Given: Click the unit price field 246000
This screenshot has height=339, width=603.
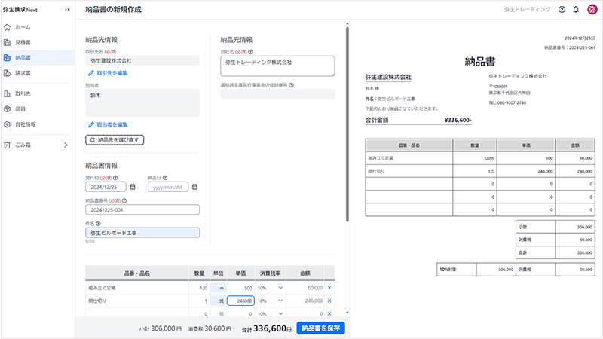Looking at the screenshot, I should point(240,301).
